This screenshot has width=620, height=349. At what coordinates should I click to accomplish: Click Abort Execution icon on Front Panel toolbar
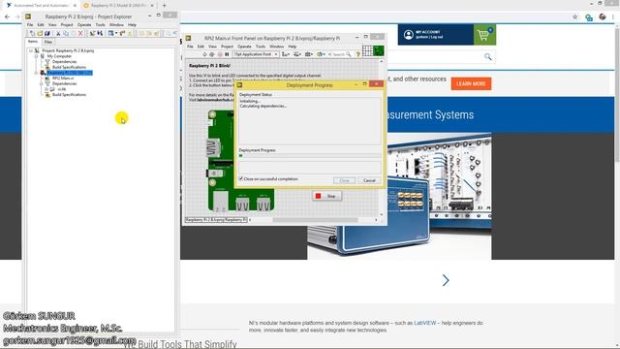point(220,54)
